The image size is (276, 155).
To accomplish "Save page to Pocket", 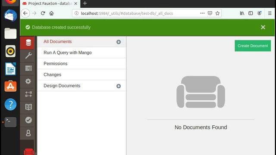I will [x=210, y=13].
